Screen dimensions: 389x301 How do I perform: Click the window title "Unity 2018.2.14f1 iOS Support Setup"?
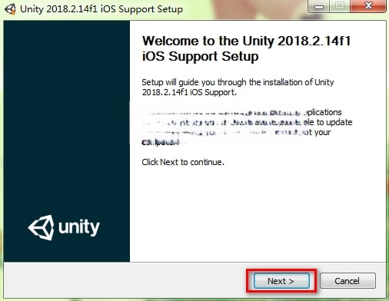[101, 9]
